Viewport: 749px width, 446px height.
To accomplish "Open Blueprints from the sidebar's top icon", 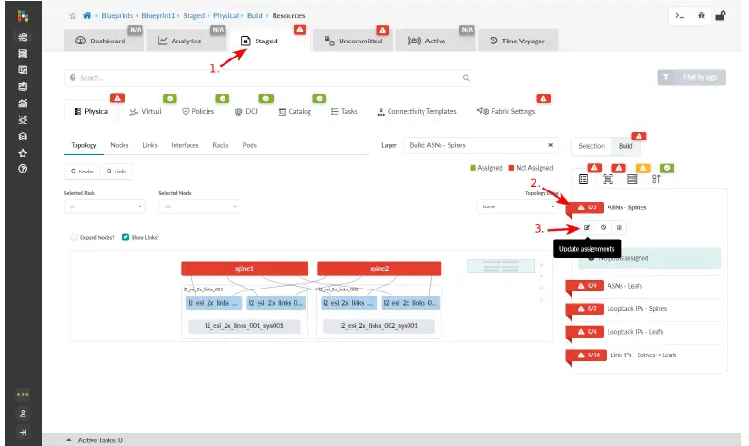I will pyautogui.click(x=23, y=38).
